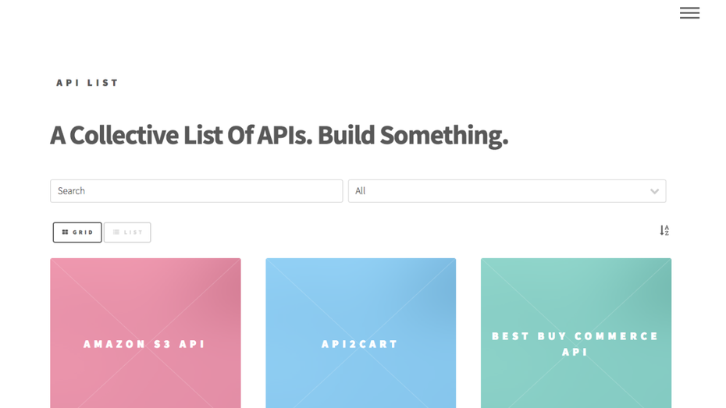Screen dimensions: 726x408
Task: Switch to List view
Action: coord(127,232)
